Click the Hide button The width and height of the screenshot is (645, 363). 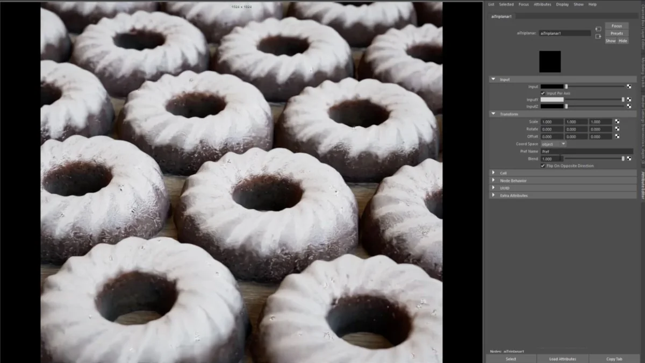click(x=622, y=41)
